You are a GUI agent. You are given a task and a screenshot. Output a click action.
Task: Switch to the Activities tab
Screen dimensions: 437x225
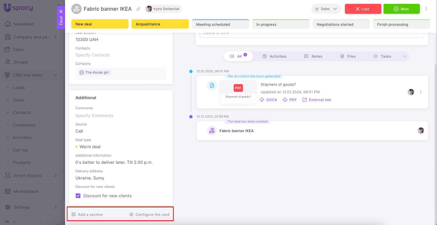[274, 56]
